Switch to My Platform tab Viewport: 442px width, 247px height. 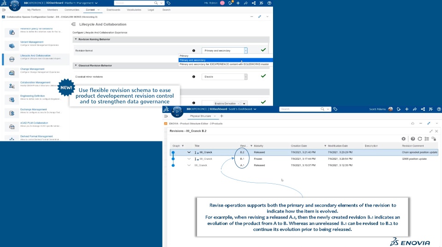point(34,10)
